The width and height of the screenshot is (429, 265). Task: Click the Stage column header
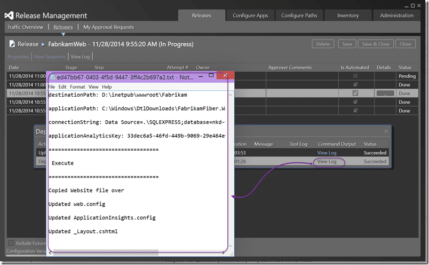coord(71,67)
